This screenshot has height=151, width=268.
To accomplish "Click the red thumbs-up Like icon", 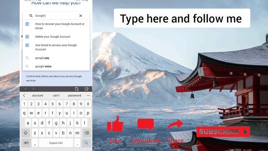I will point(115,124).
